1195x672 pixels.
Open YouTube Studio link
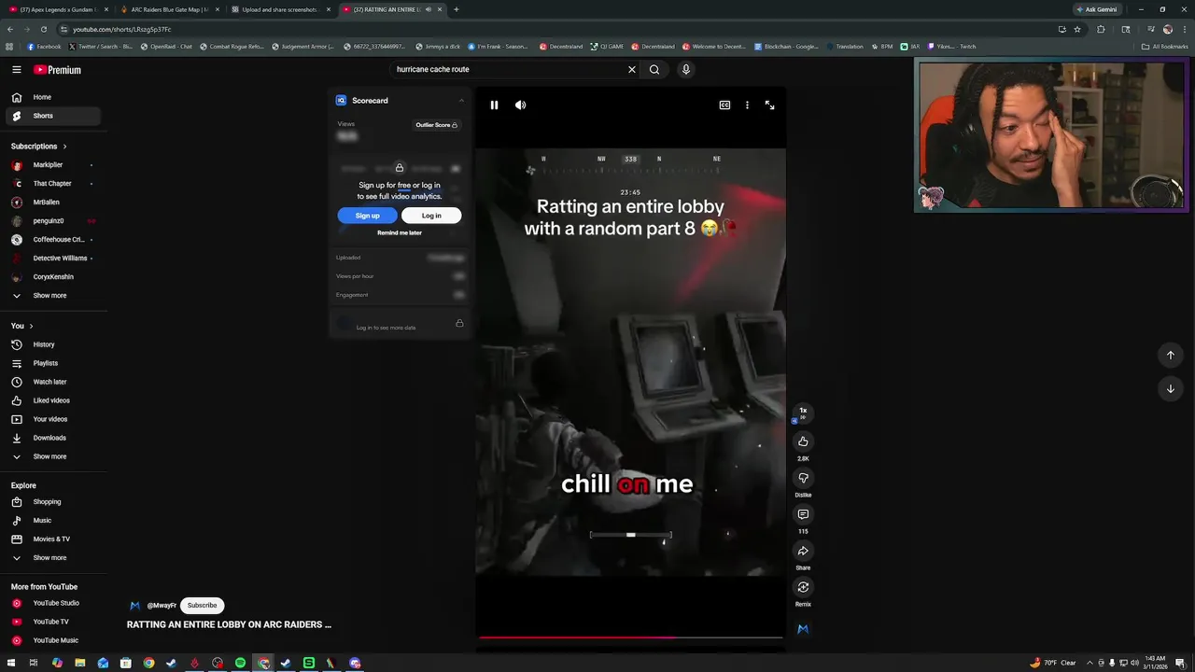coord(53,603)
